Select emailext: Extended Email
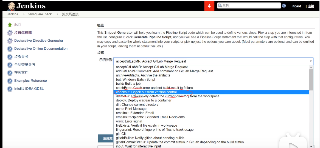The height and width of the screenshot is (148, 320). [x=211, y=113]
